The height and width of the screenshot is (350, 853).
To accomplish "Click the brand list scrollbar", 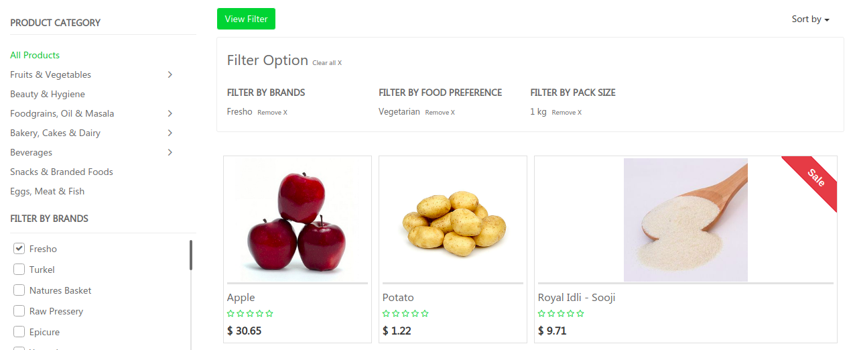I will point(191,255).
